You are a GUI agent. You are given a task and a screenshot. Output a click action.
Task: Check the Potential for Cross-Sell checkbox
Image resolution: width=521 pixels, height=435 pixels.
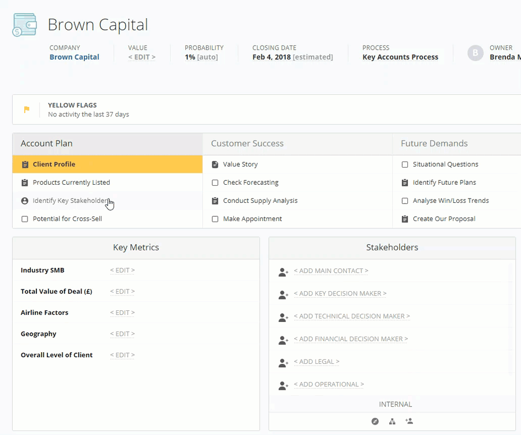point(25,219)
